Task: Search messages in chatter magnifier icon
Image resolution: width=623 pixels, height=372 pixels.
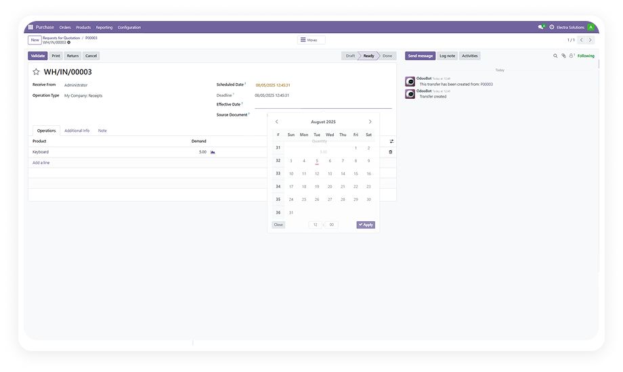Action: 555,56
